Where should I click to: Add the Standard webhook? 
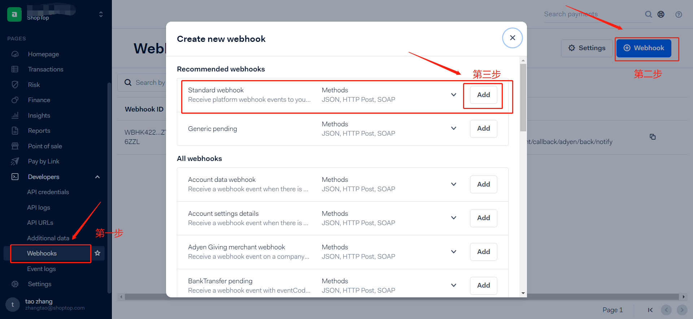click(x=484, y=95)
